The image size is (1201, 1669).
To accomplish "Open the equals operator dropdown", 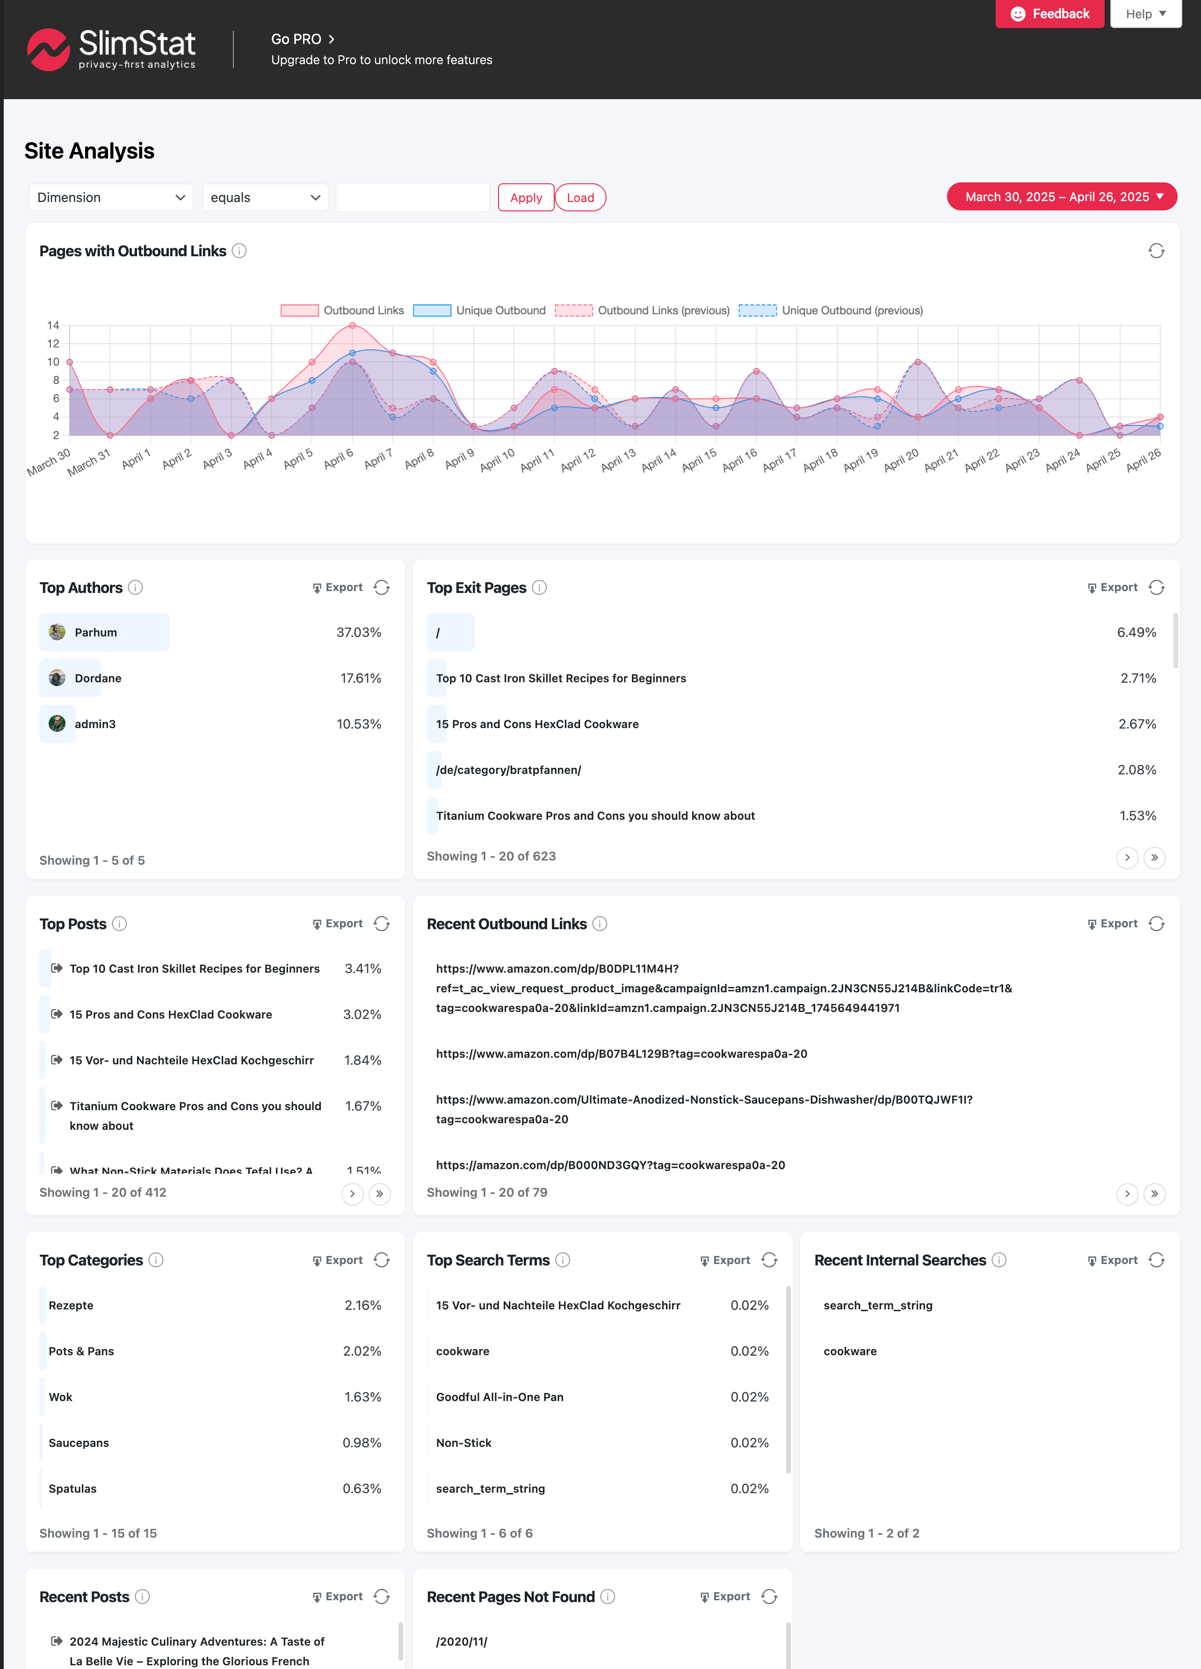I will pos(265,197).
